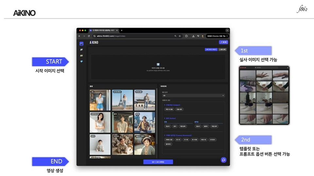
Task: Click the blue diamond icon in sidebar
Action: (81, 62)
